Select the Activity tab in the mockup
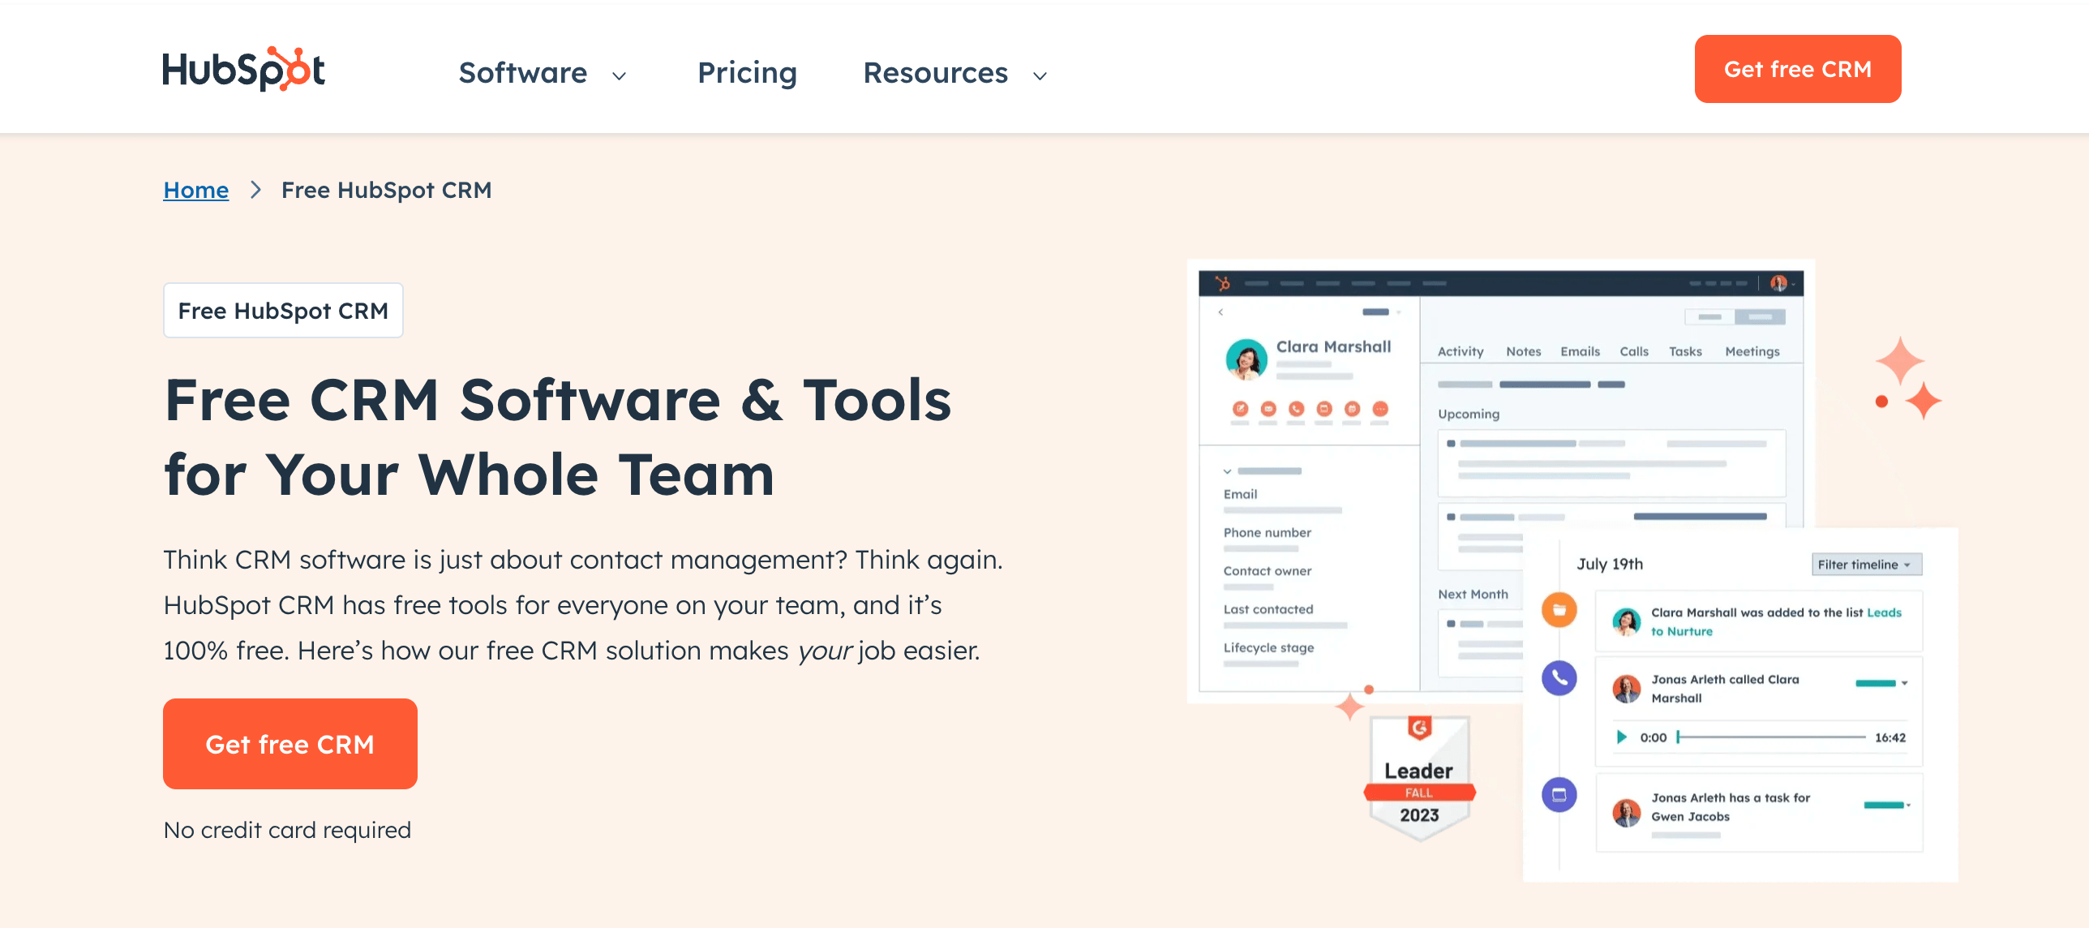Image resolution: width=2089 pixels, height=928 pixels. (1461, 351)
